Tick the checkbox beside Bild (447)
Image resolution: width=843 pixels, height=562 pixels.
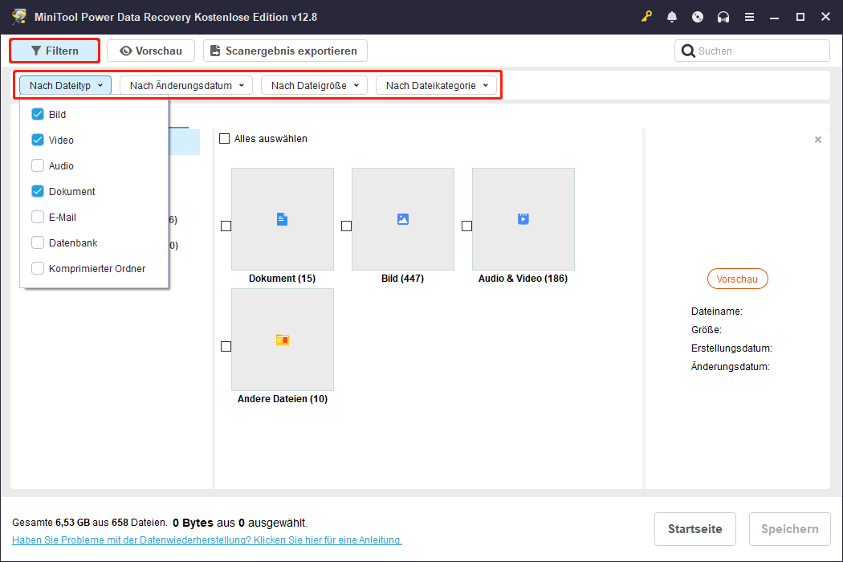[x=346, y=226]
